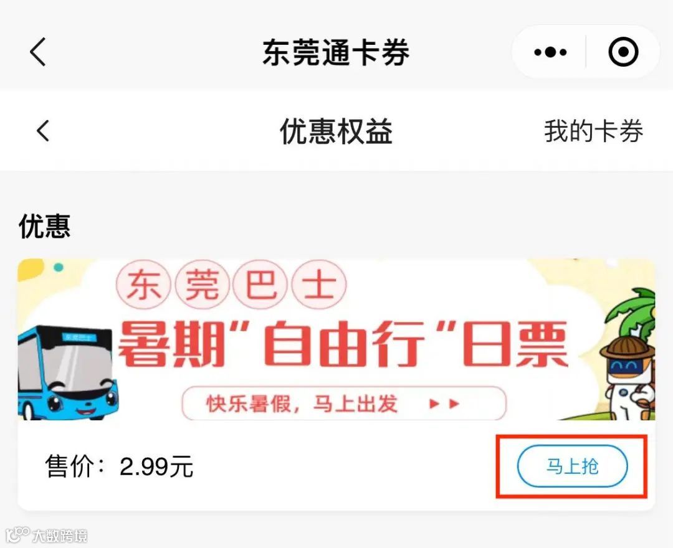The image size is (673, 548).
Task: Tap the 东莞通卡券 title text
Action: click(336, 52)
